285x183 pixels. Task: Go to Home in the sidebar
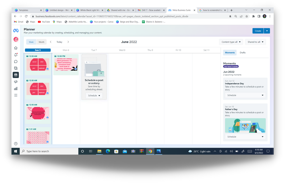point(16,48)
